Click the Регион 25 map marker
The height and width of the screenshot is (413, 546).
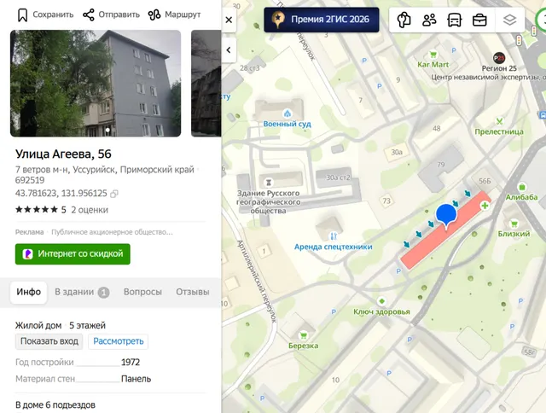(x=499, y=58)
